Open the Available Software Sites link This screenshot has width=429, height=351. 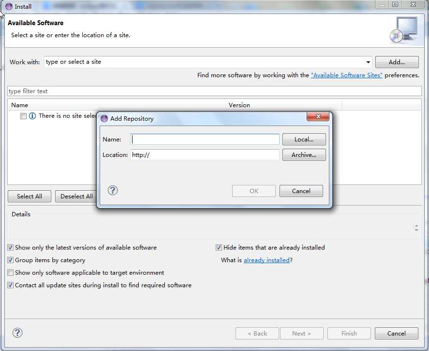(346, 75)
